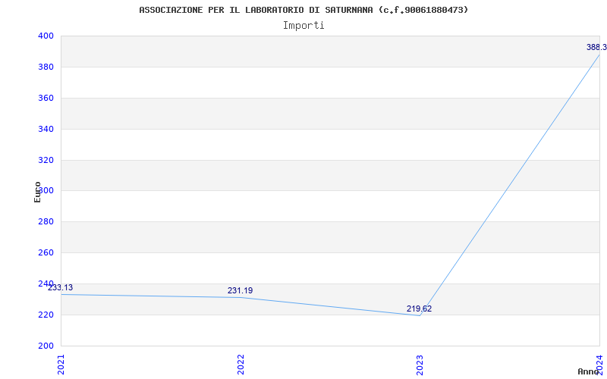Click the 2021 x-axis label
Screen dimensions: 607x379
[x=61, y=365]
